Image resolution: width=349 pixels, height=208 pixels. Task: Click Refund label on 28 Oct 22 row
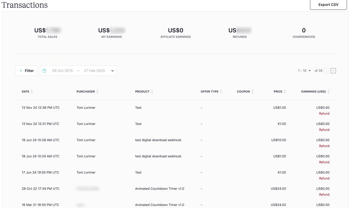click(x=324, y=195)
